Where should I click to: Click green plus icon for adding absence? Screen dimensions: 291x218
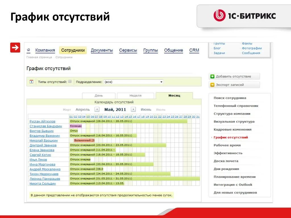tap(212, 76)
